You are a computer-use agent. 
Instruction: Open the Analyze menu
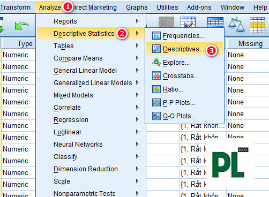click(x=50, y=7)
